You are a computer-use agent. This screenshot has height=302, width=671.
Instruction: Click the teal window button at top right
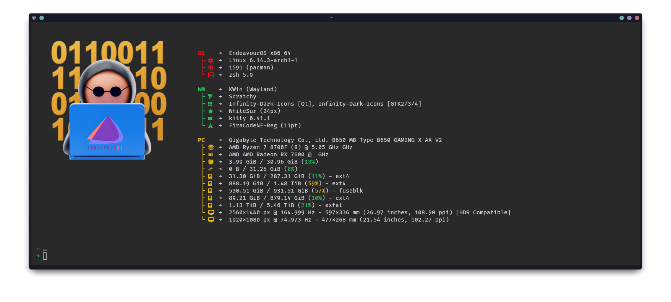[622, 18]
